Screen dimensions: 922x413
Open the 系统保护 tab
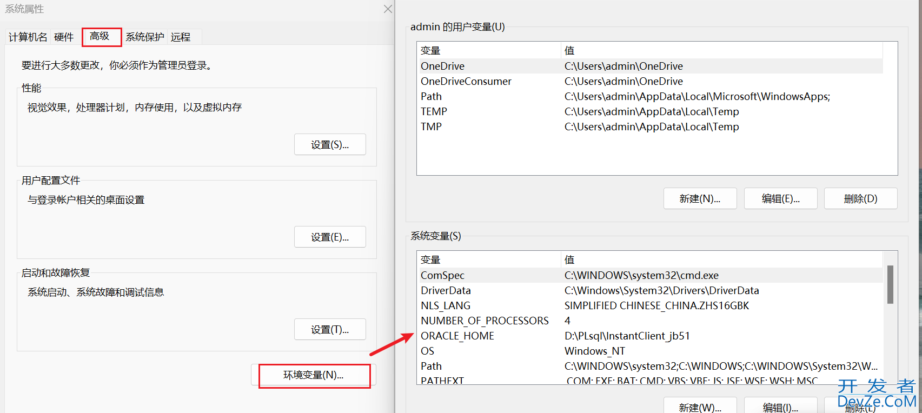tap(145, 37)
